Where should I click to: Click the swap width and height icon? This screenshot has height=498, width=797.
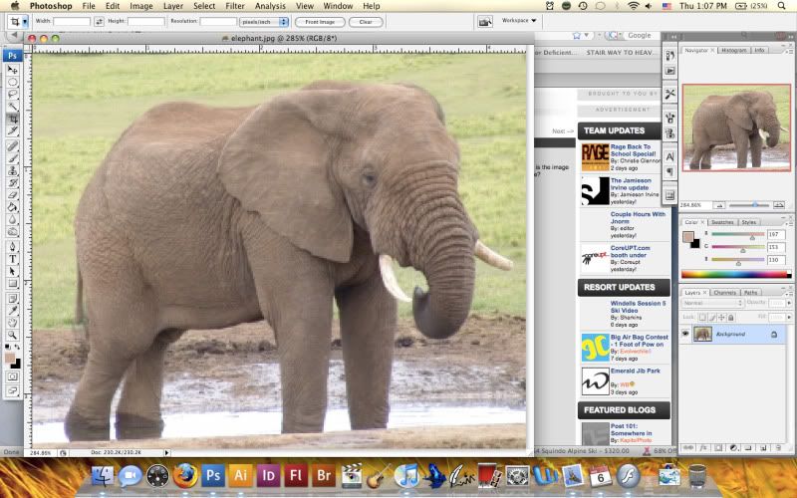click(100, 21)
